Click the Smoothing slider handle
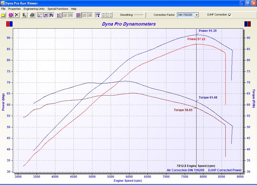This screenshot has height=185, width=257. point(145,15)
